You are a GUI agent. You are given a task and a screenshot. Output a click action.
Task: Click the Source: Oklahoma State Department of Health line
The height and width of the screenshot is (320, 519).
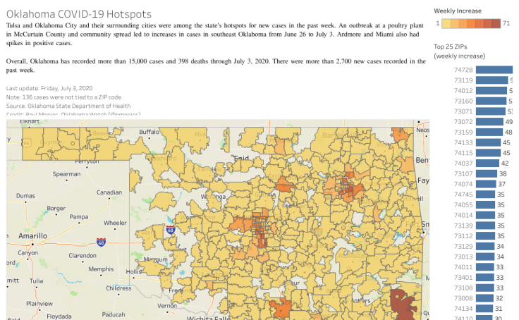(x=68, y=106)
